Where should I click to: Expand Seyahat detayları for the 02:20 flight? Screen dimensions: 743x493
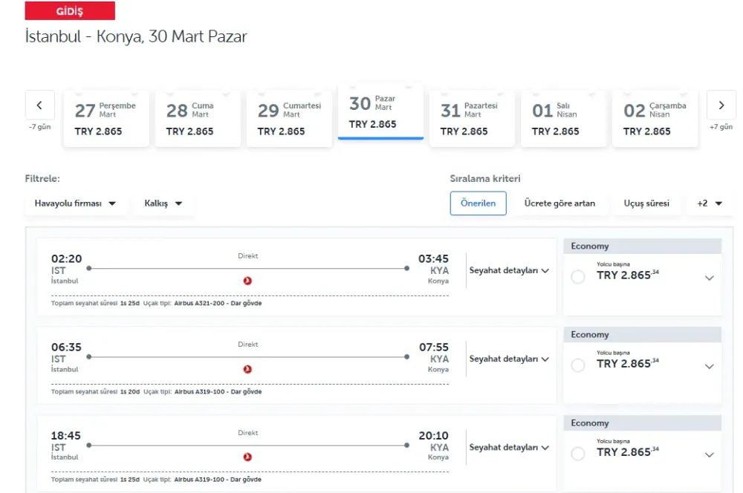click(509, 271)
